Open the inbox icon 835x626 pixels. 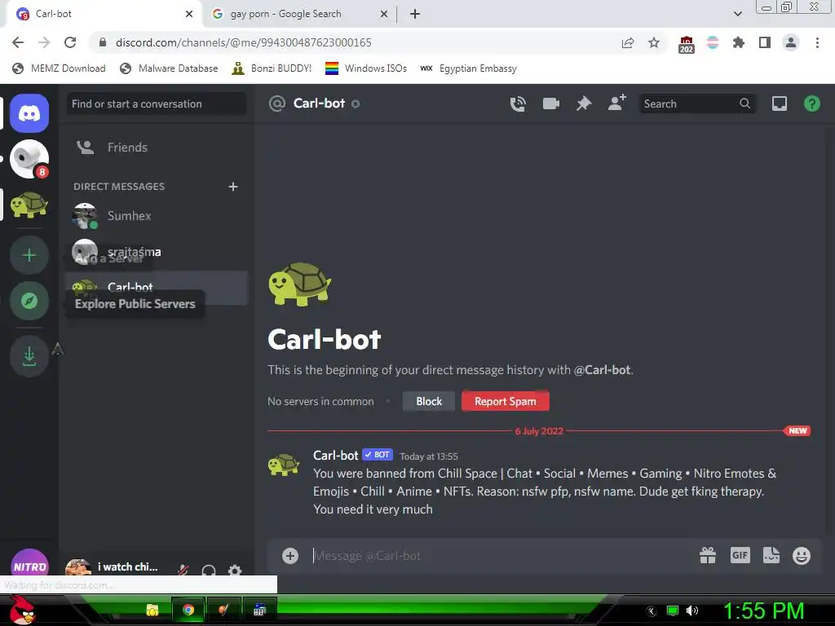pos(779,104)
